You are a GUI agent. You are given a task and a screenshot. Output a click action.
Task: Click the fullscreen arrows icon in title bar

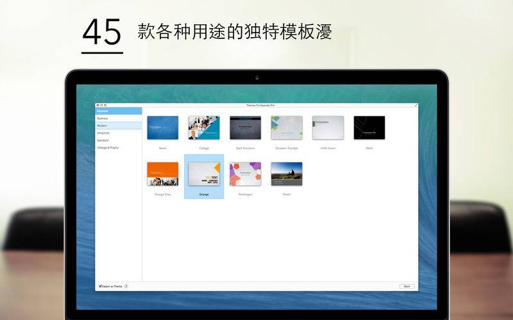(x=416, y=105)
